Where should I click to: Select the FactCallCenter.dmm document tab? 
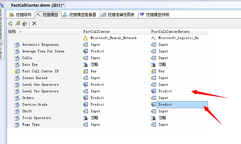pyautogui.click(x=37, y=5)
